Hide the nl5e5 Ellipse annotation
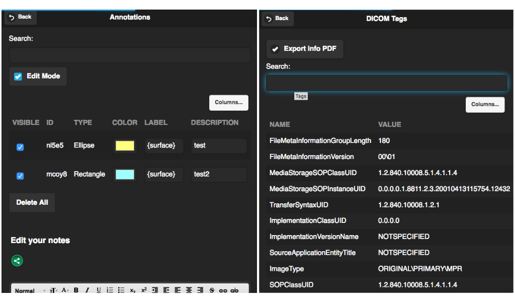This screenshot has height=302, width=515. [20, 147]
